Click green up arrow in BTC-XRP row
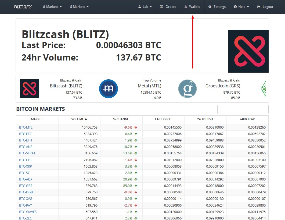Viewport: 285px width, 220px height. pyautogui.click(x=136, y=166)
